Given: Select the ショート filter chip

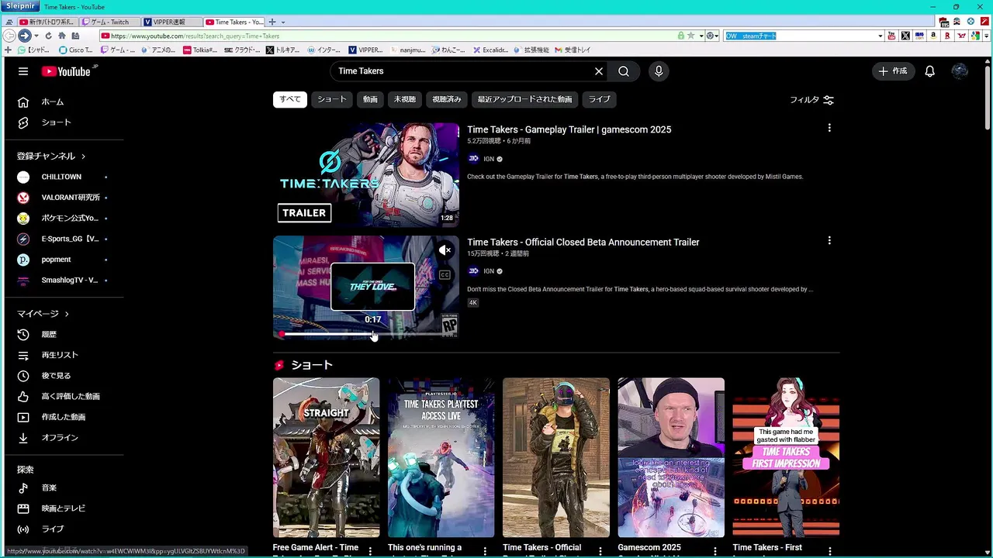Looking at the screenshot, I should [x=332, y=99].
